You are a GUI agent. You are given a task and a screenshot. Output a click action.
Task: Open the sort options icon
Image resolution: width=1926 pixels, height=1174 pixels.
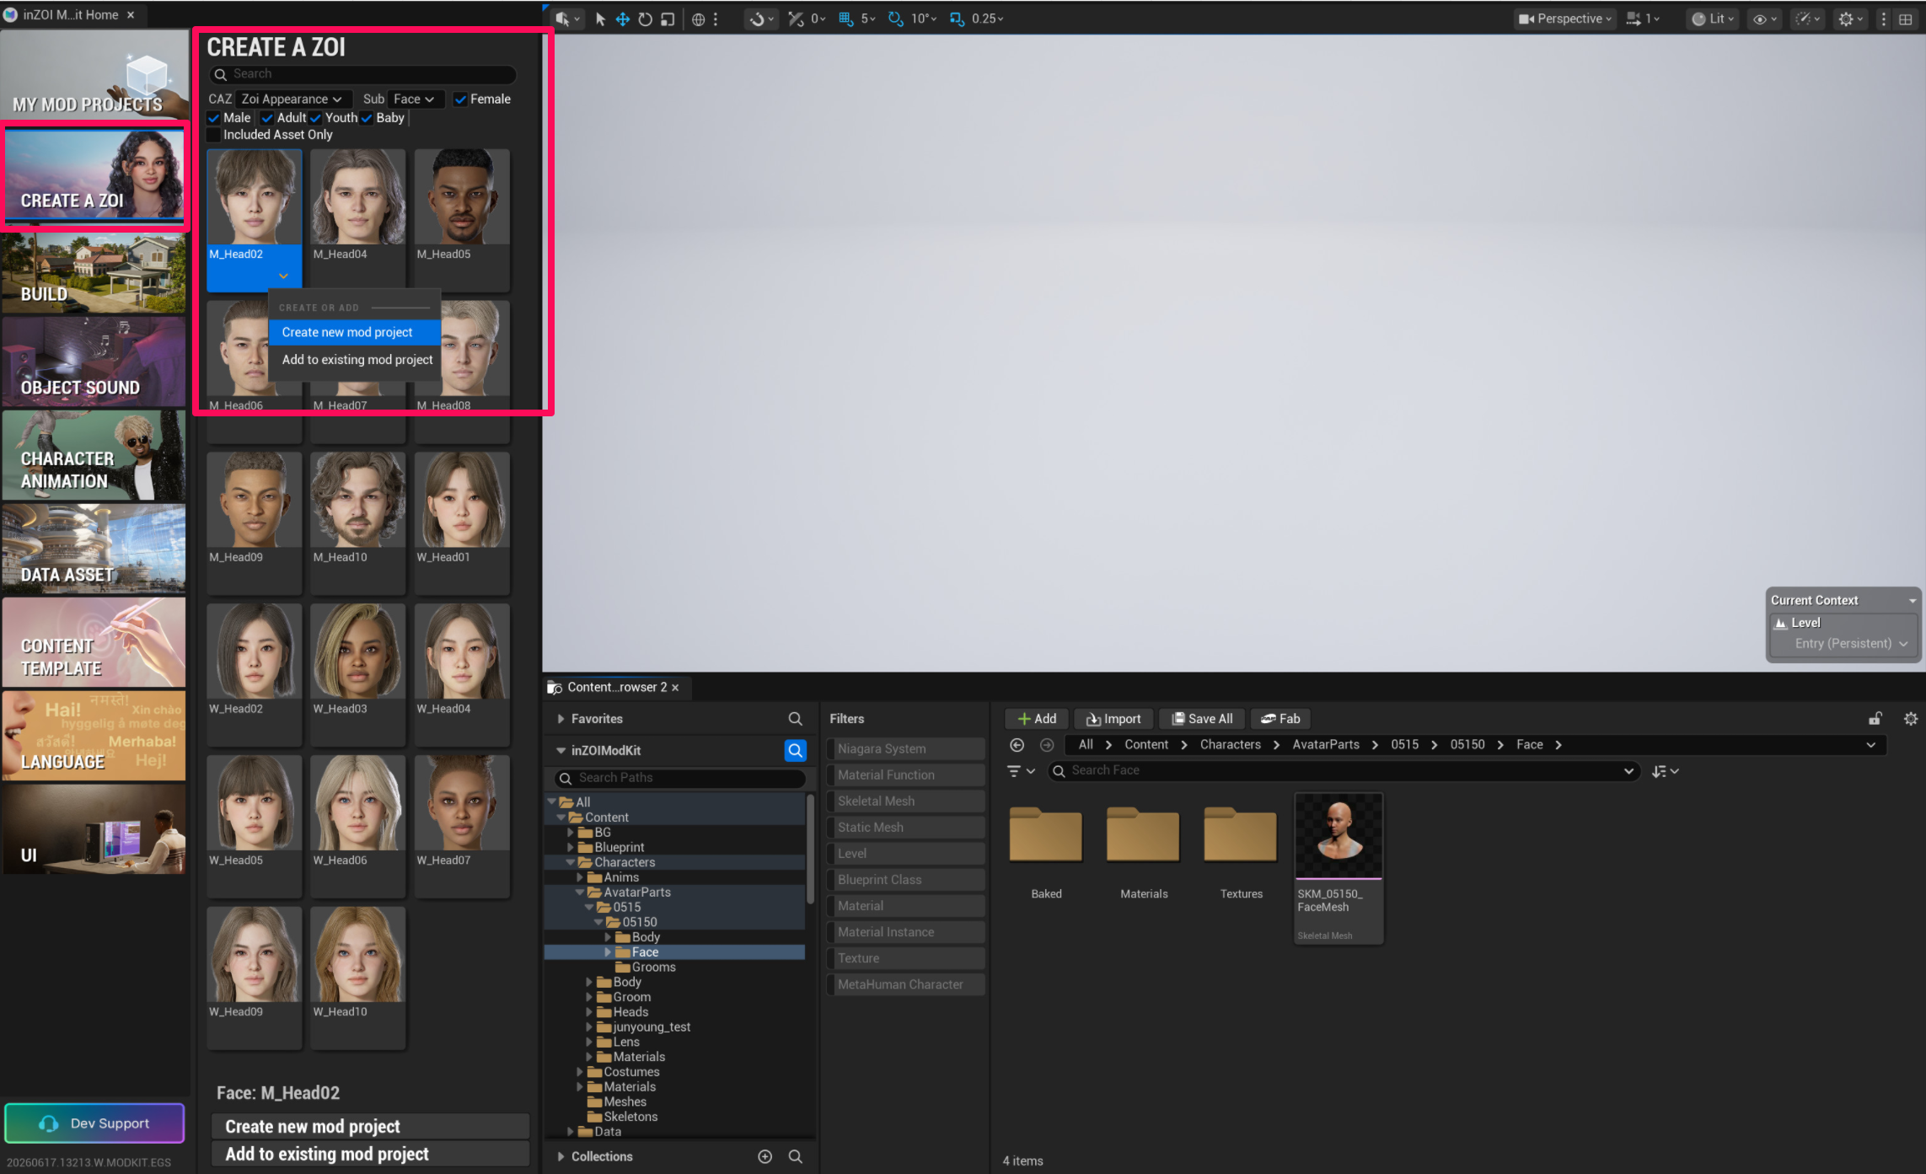coord(1665,771)
